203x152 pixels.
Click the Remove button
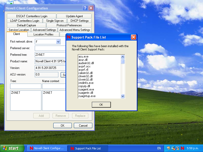61,116
